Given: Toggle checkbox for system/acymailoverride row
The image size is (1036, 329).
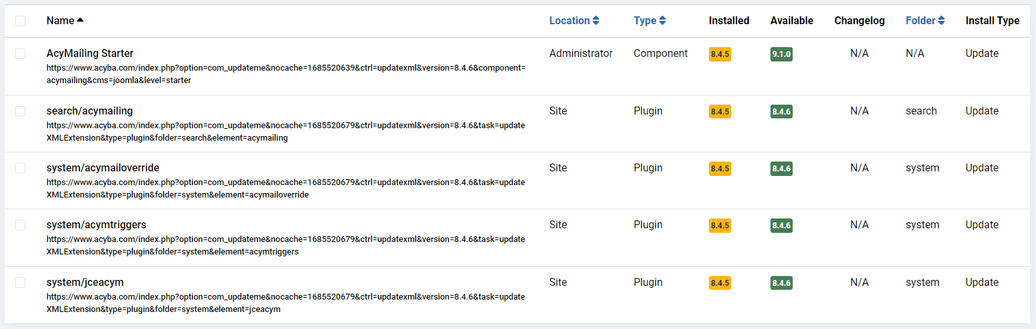Looking at the screenshot, I should tap(20, 168).
